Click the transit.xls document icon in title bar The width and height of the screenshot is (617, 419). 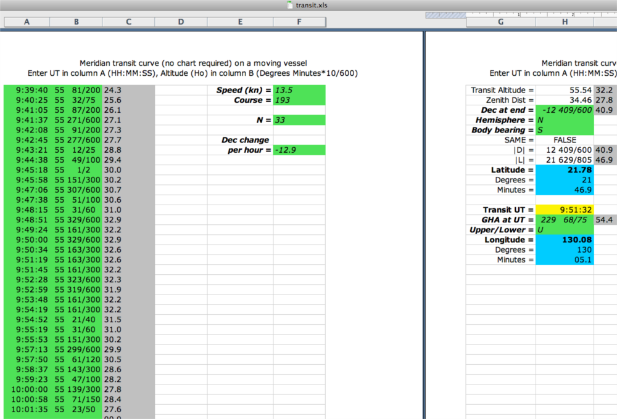[291, 5]
